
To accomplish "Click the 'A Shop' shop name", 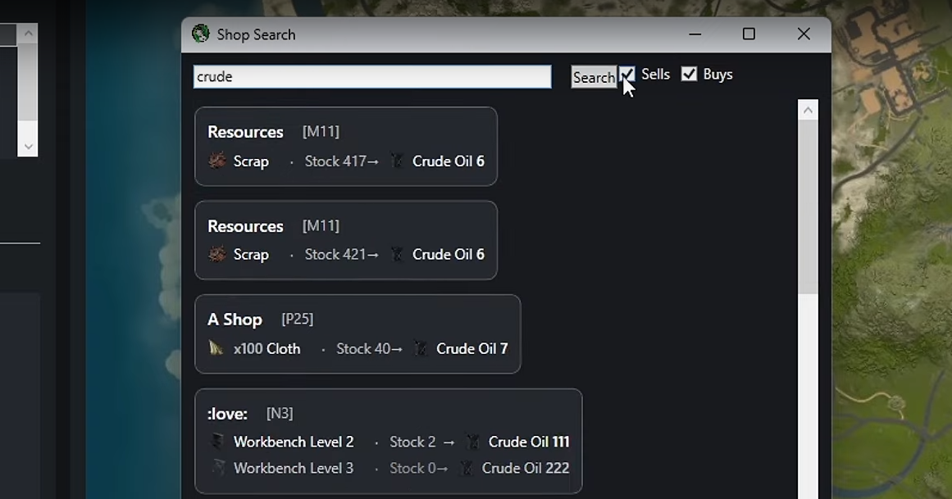I will point(235,320).
